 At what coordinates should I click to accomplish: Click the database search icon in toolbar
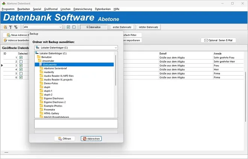[5, 27]
